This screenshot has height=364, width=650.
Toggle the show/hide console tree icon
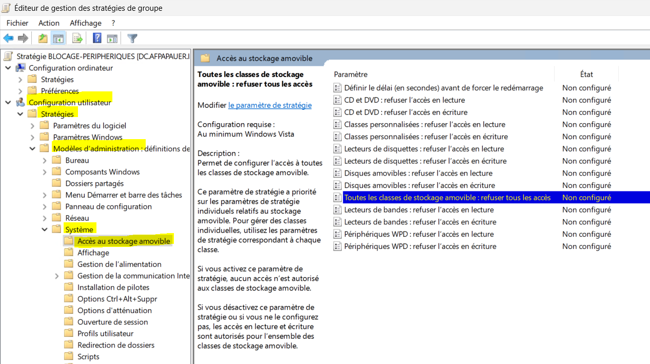pyautogui.click(x=58, y=39)
